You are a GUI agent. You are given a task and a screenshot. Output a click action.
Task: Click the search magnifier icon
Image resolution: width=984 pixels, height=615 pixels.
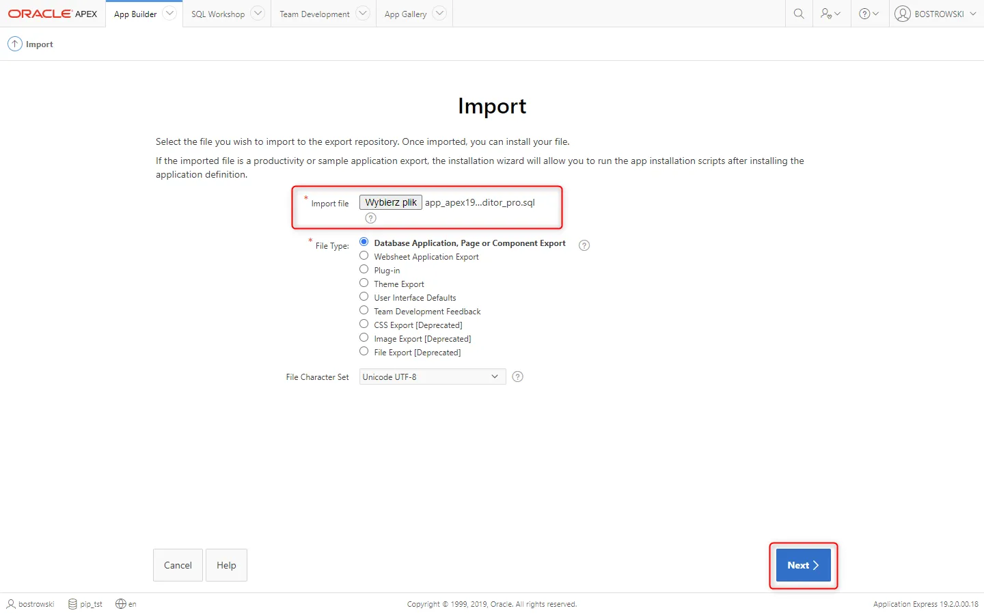point(798,14)
